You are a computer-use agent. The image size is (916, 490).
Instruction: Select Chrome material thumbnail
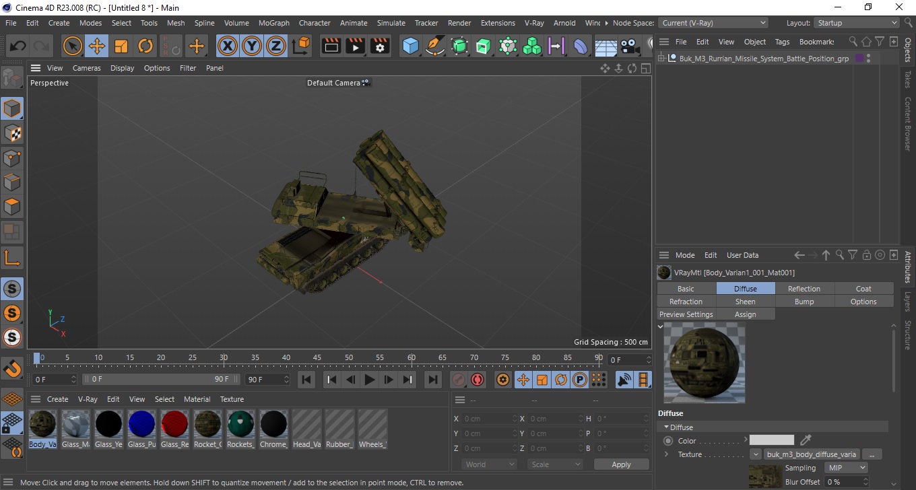(273, 425)
